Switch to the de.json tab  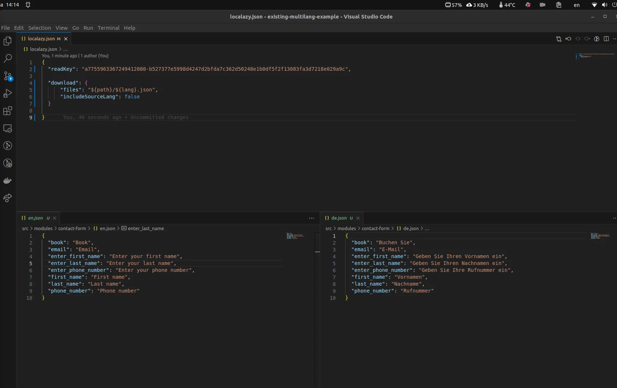[x=339, y=218]
